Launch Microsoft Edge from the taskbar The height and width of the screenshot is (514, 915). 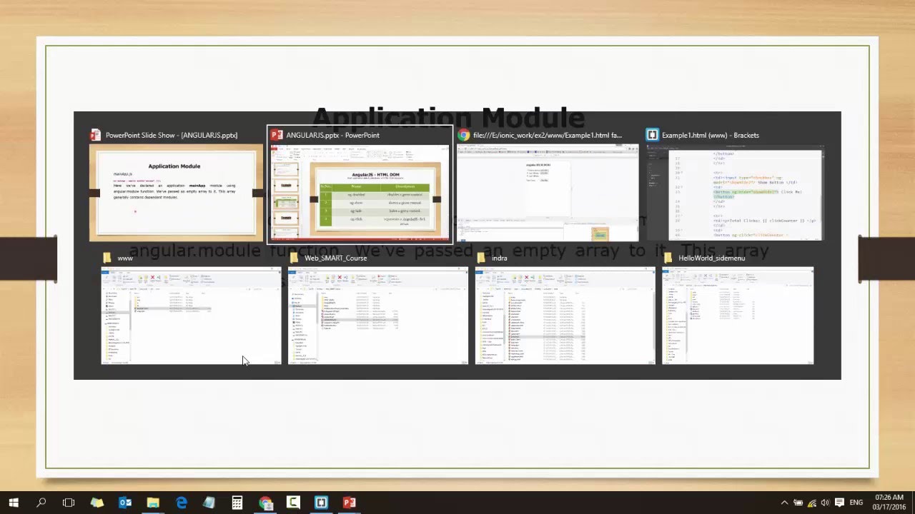click(x=181, y=503)
